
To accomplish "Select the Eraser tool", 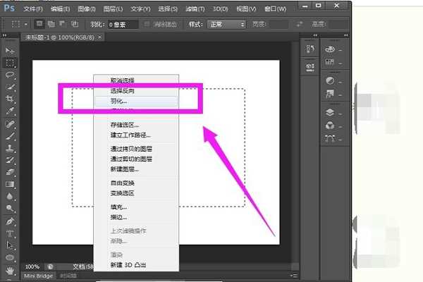I will pos(10,172).
